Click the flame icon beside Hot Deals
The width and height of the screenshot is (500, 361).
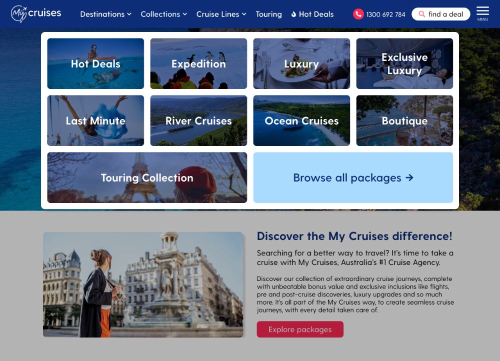tap(293, 14)
